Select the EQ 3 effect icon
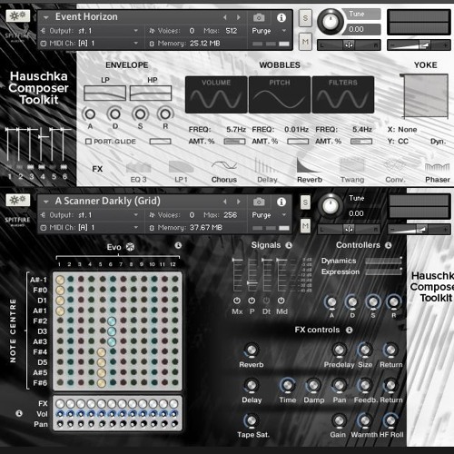The width and height of the screenshot is (454, 454). [138, 167]
